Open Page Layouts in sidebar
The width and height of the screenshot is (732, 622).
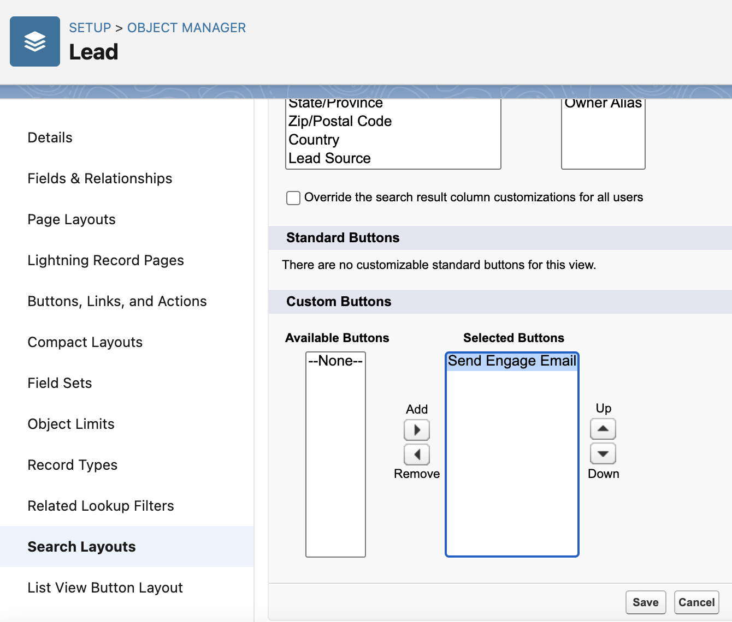[72, 219]
